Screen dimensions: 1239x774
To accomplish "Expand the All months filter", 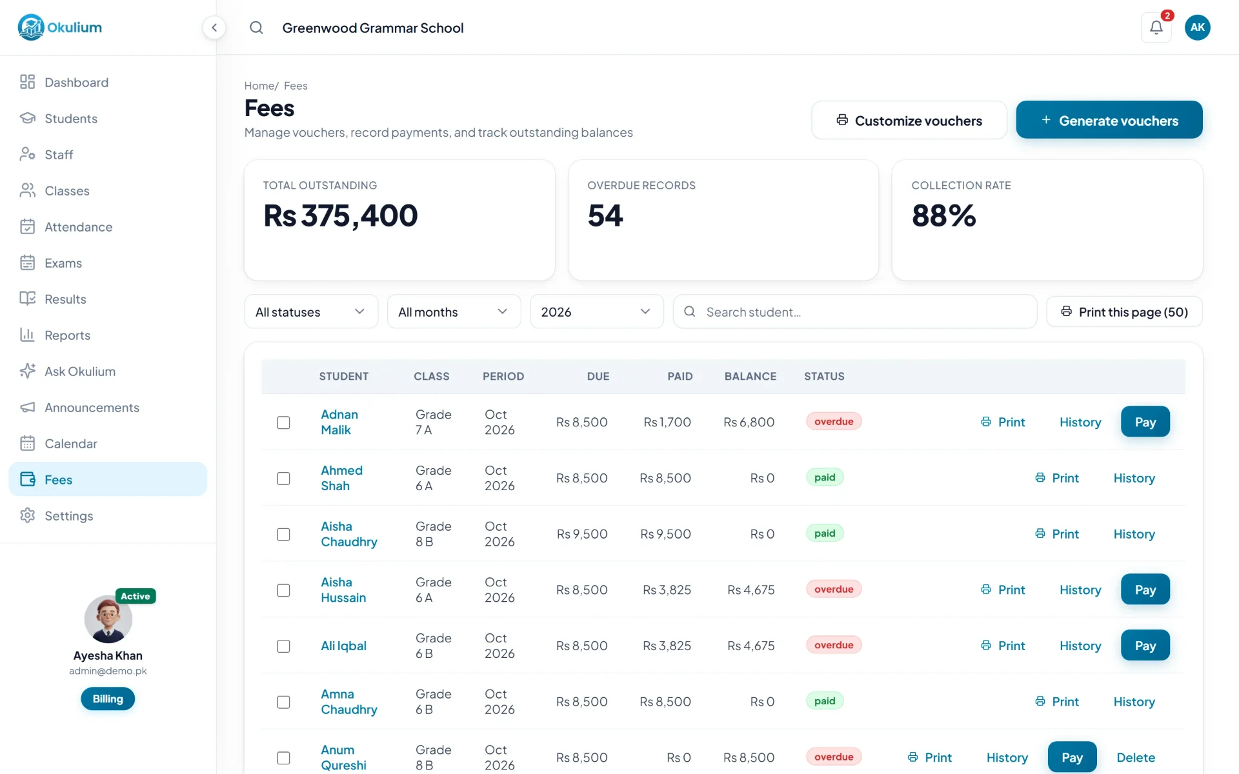I will pyautogui.click(x=454, y=312).
